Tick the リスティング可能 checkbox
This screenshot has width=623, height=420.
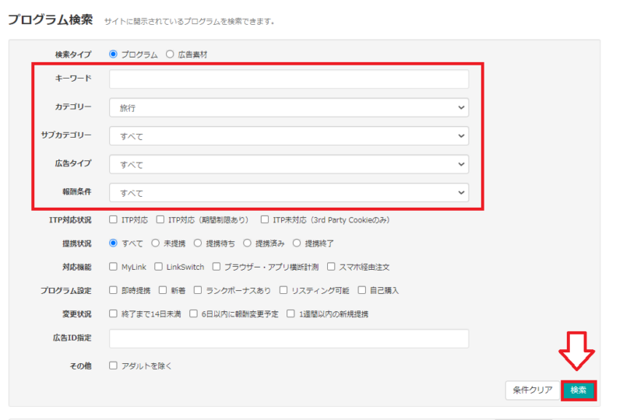point(283,290)
